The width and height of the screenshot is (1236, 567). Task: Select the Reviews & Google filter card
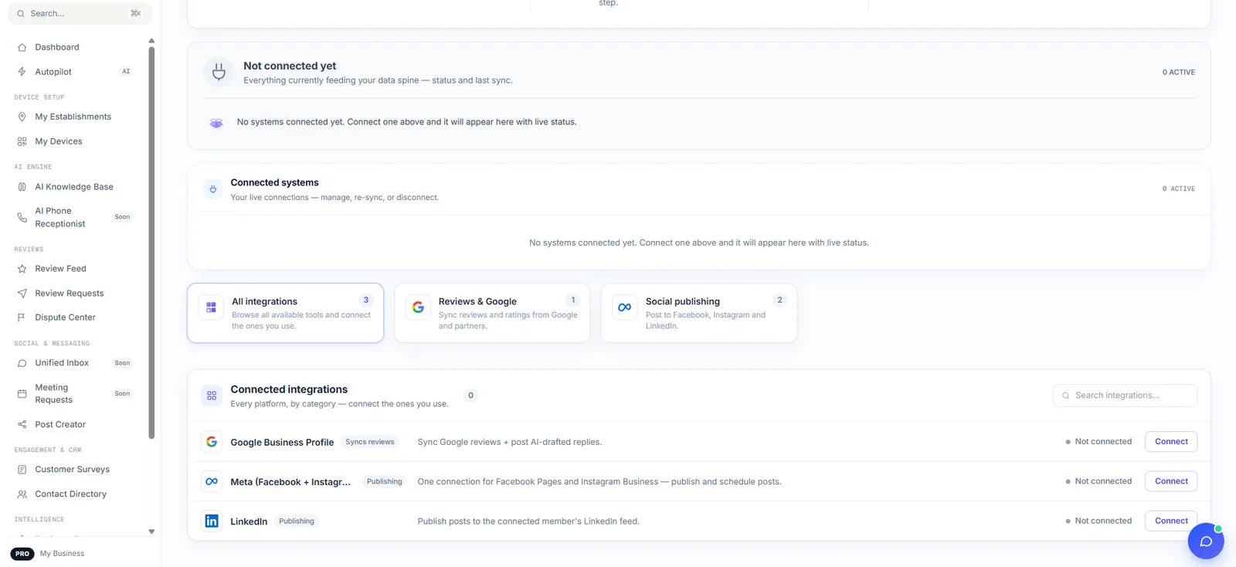click(492, 313)
